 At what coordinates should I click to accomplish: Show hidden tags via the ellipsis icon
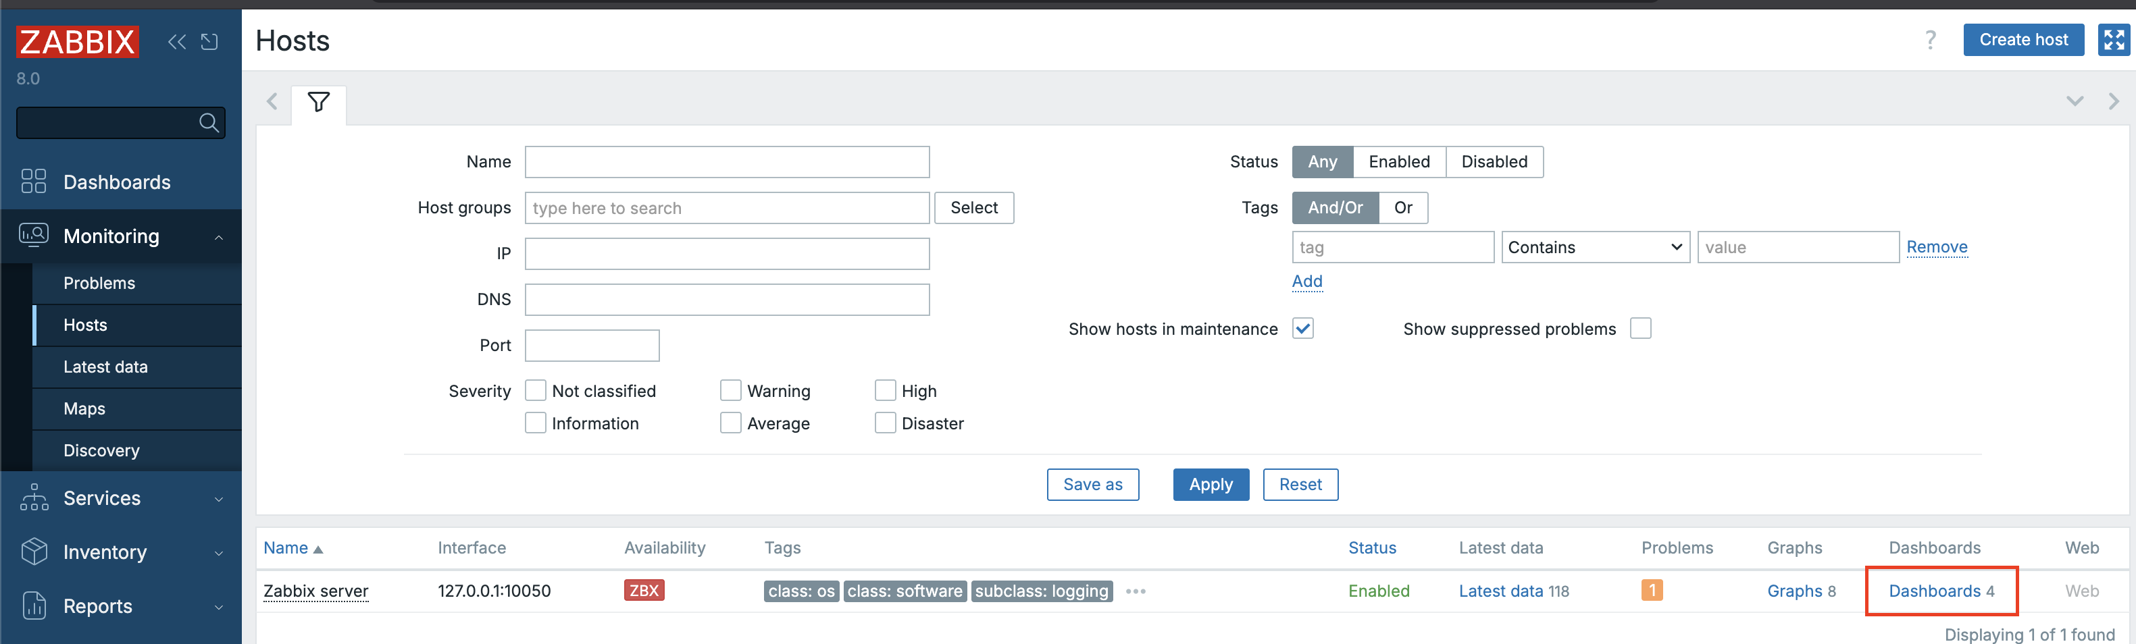click(x=1136, y=591)
